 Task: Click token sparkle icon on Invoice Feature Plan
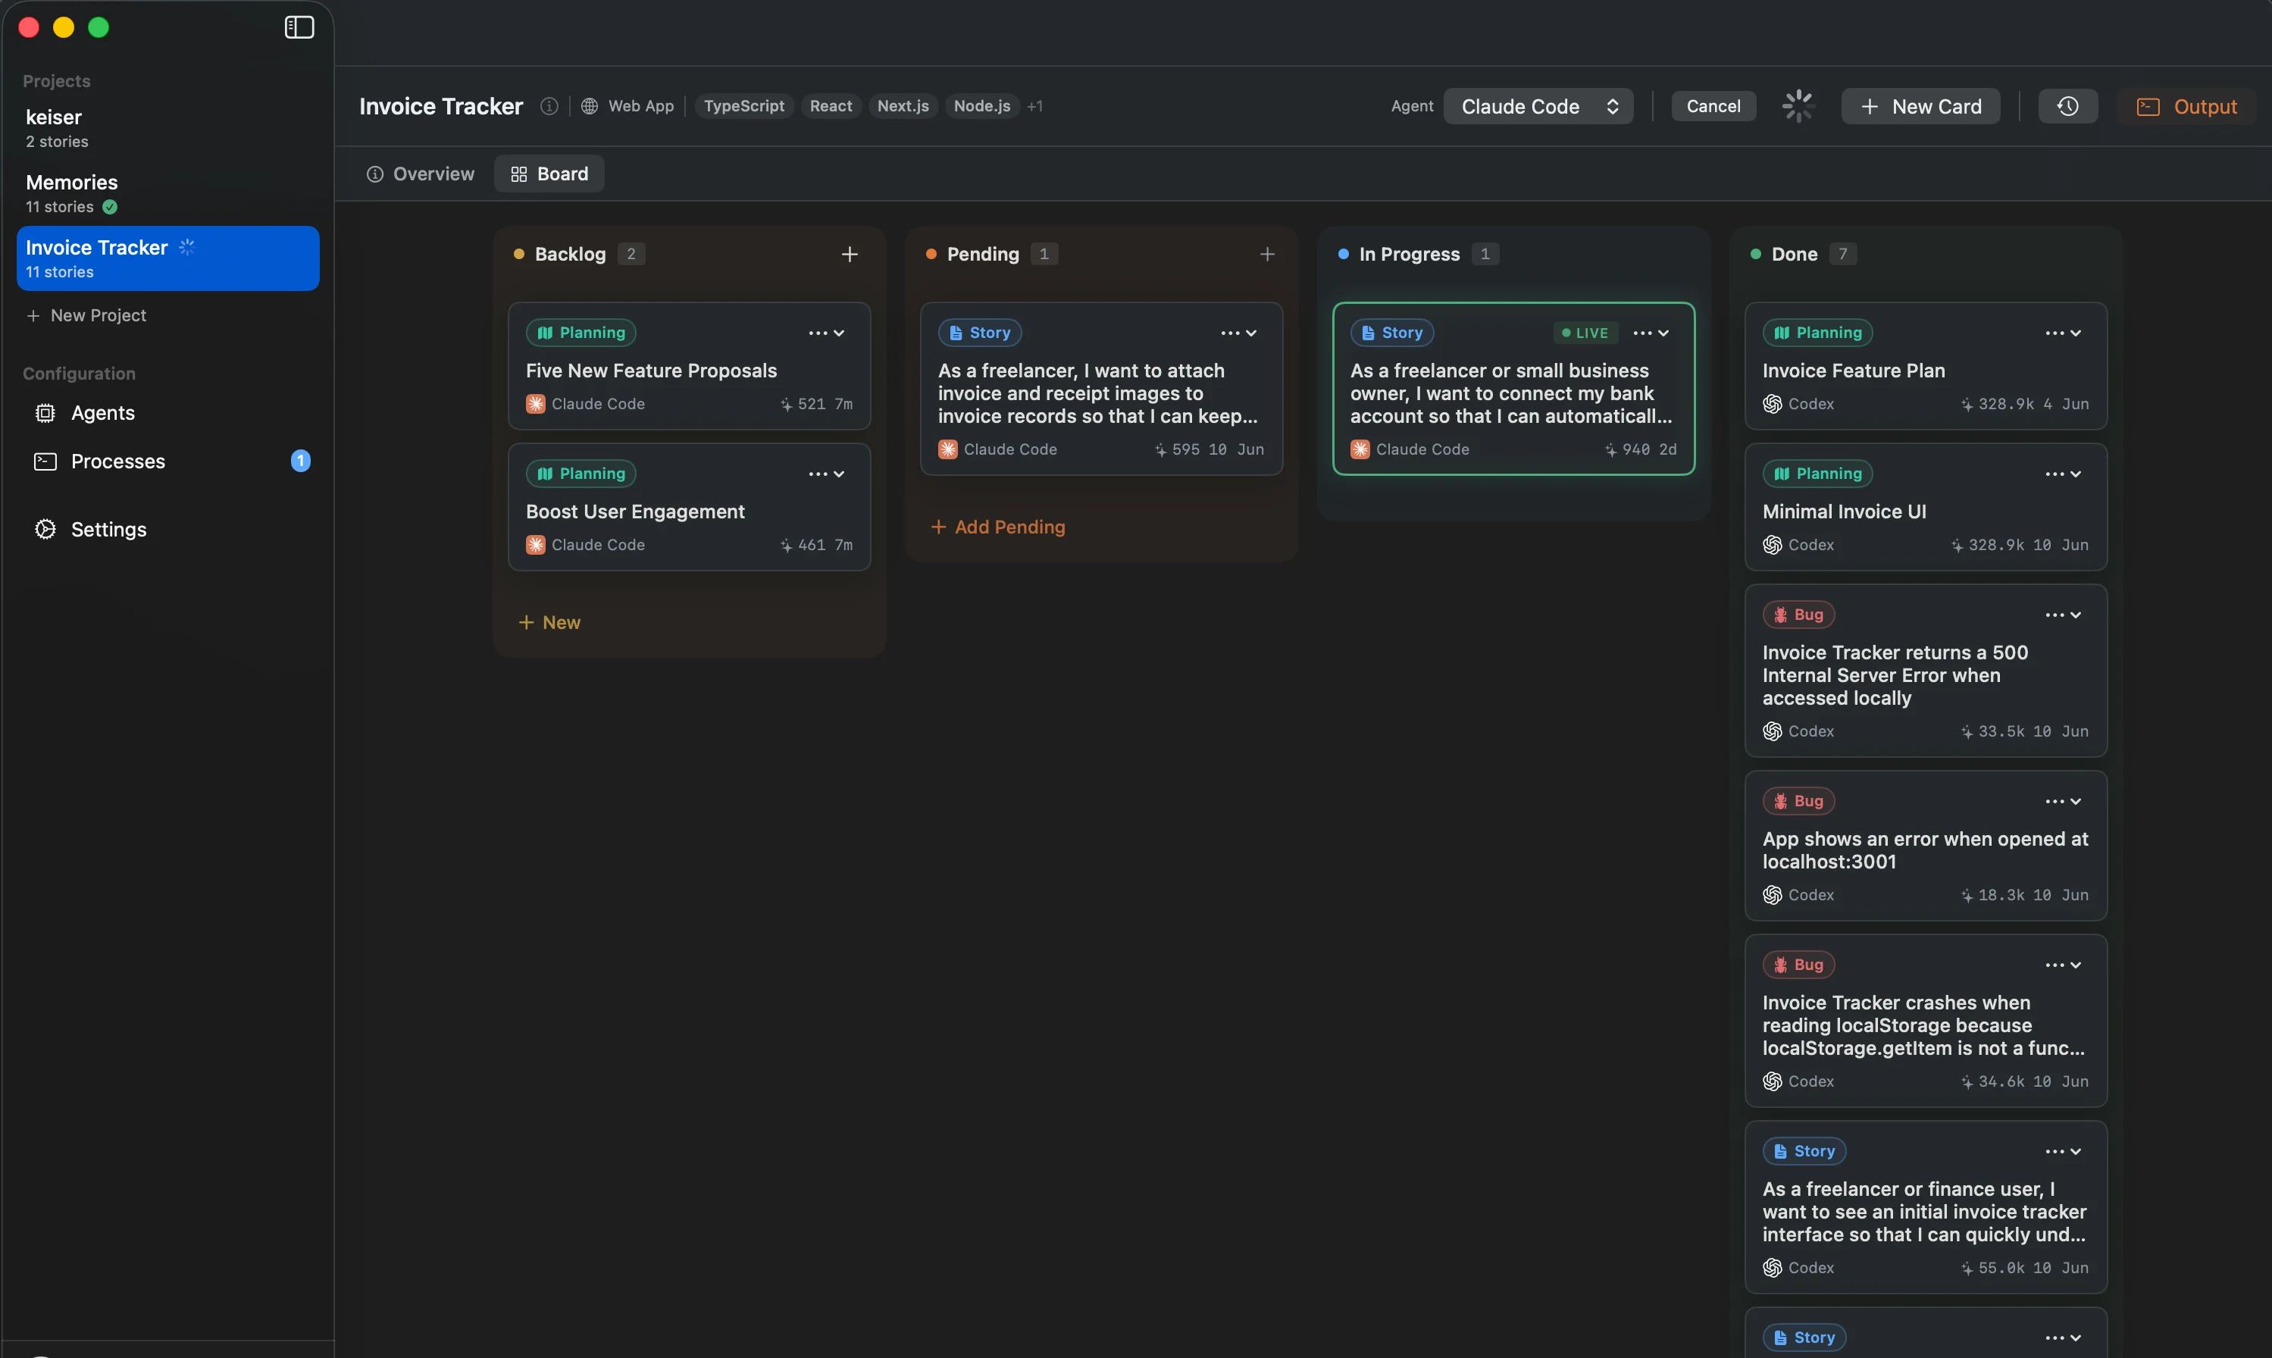[1967, 405]
